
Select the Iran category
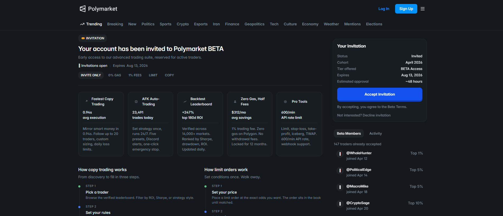216,24
